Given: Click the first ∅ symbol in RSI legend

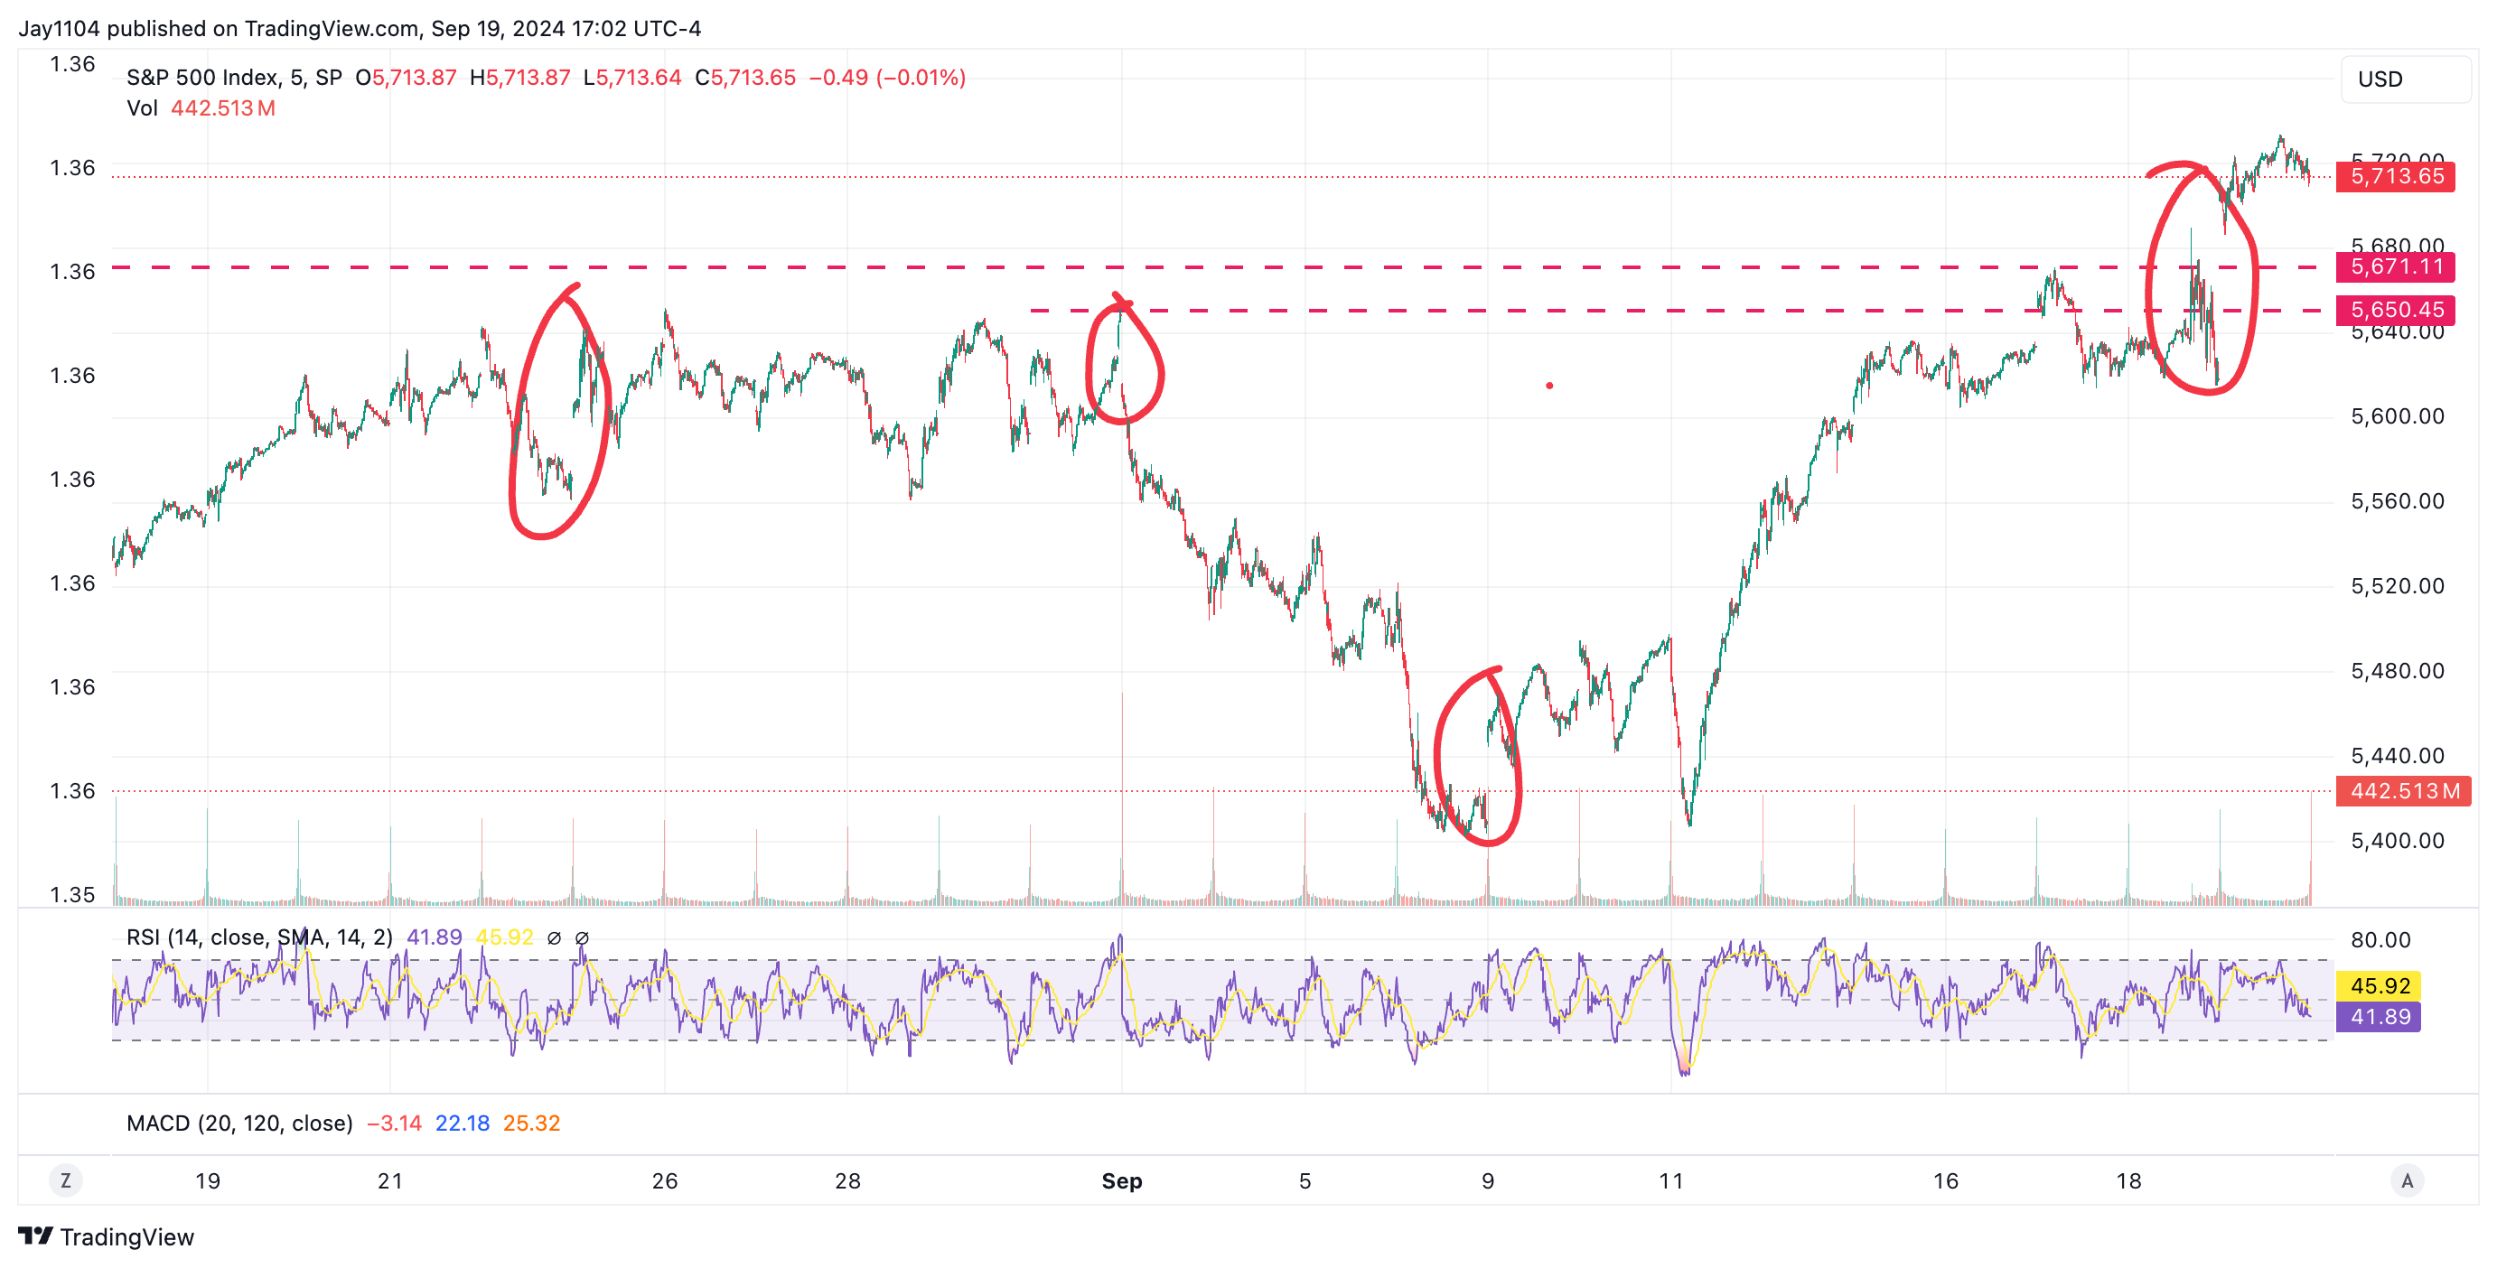Looking at the screenshot, I should pyautogui.click(x=555, y=937).
